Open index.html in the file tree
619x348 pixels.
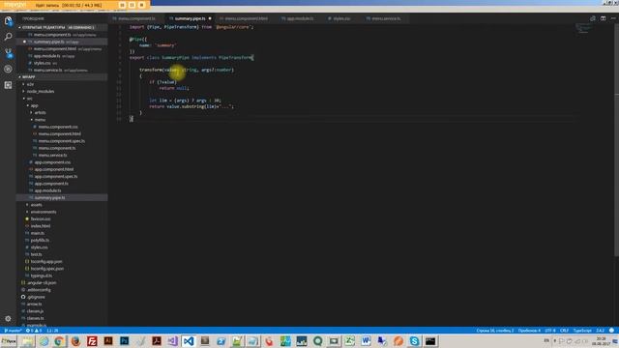[x=41, y=226]
